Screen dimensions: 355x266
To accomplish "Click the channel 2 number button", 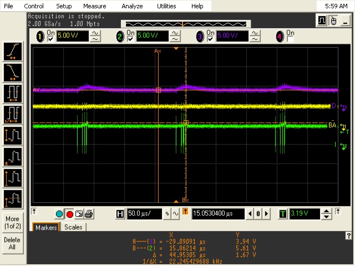I will click(x=120, y=37).
